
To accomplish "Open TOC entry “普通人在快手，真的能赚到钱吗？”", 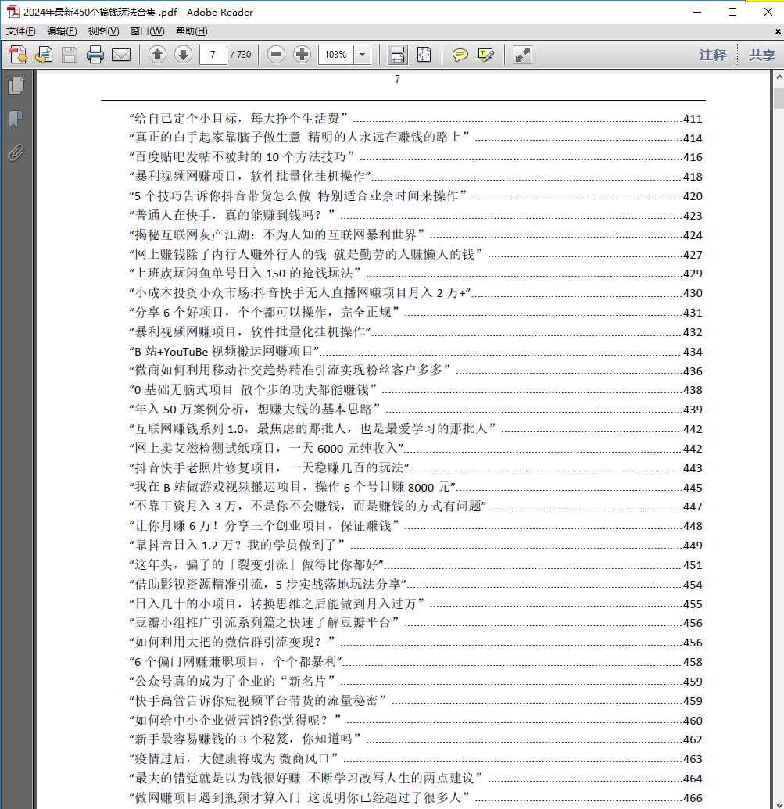I will (415, 215).
